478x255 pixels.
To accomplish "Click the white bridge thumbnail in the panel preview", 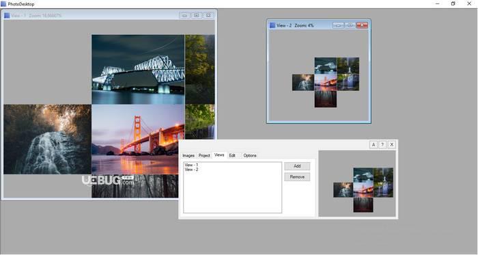I will tap(363, 175).
